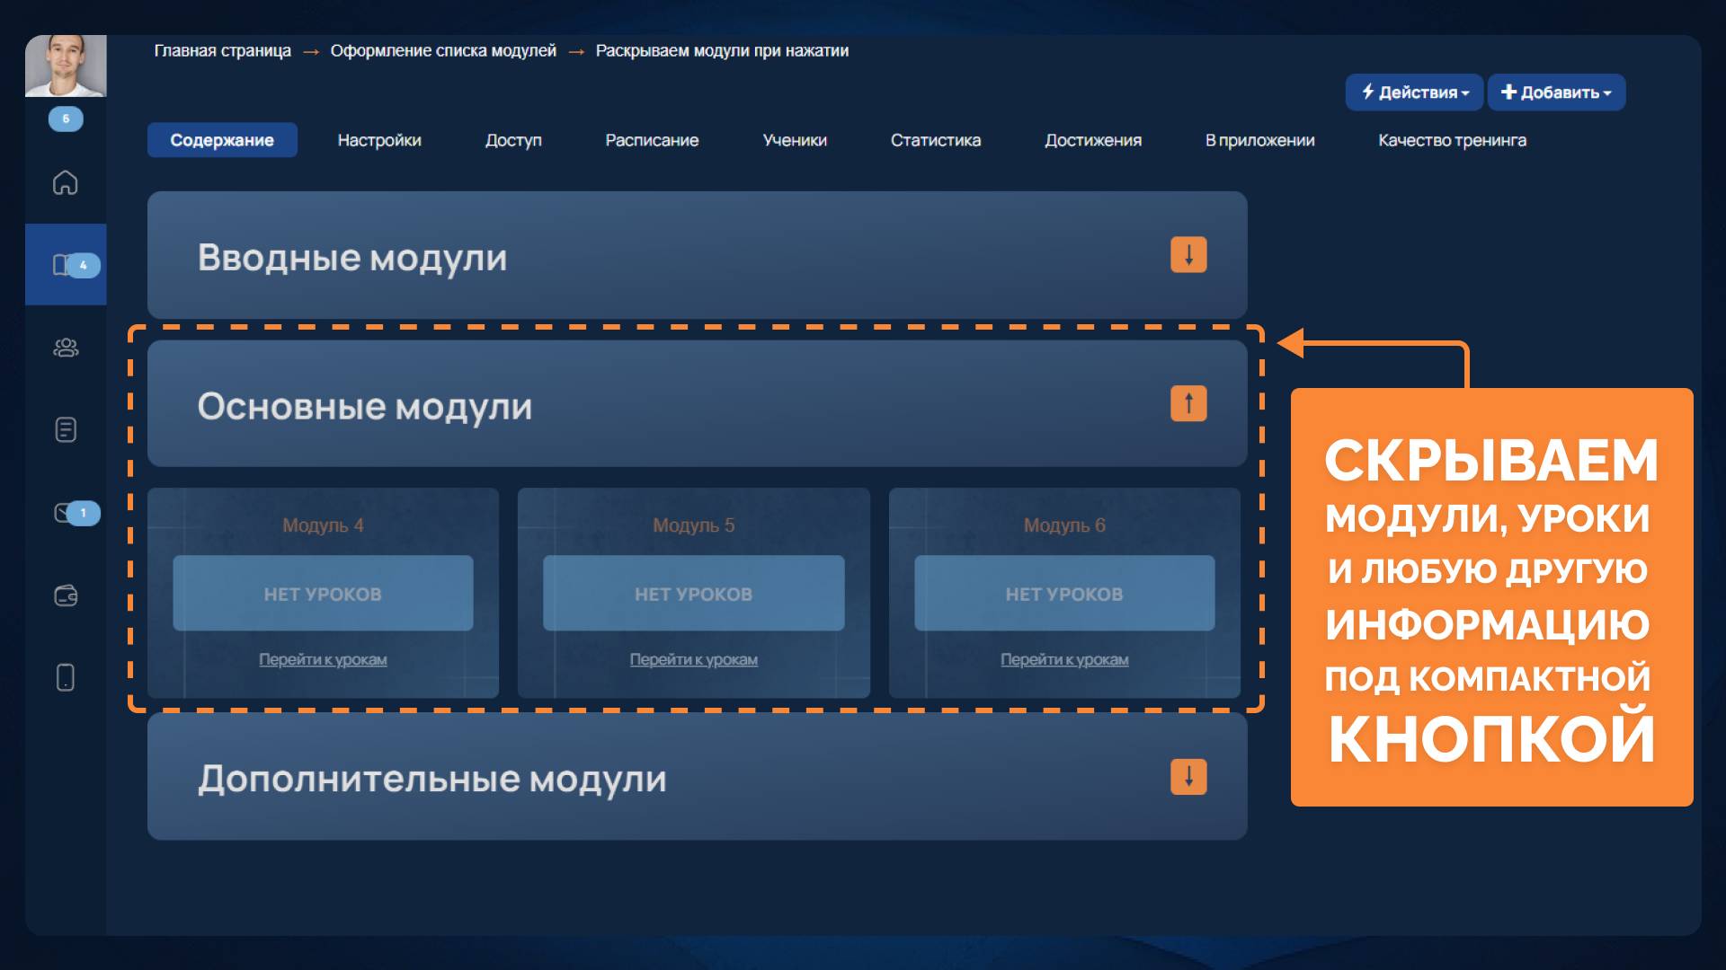Click the user profile avatar photo

(66, 65)
